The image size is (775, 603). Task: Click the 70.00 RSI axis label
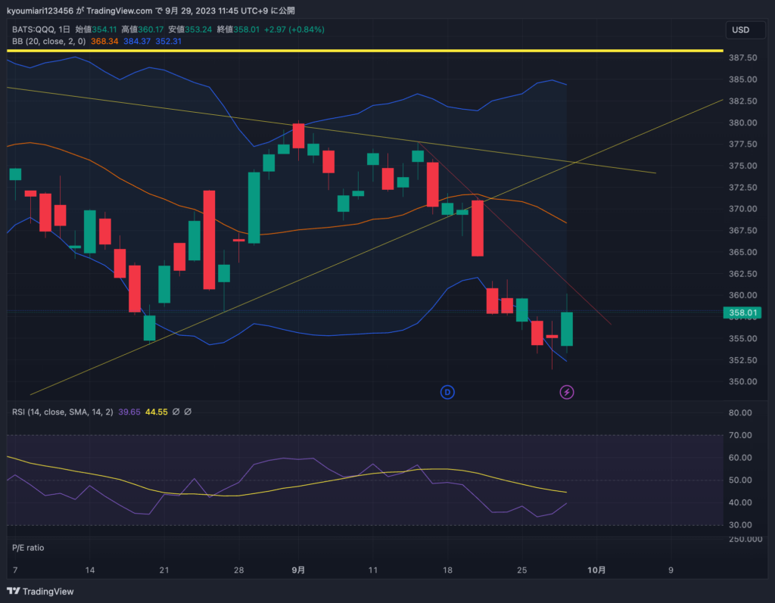[740, 435]
